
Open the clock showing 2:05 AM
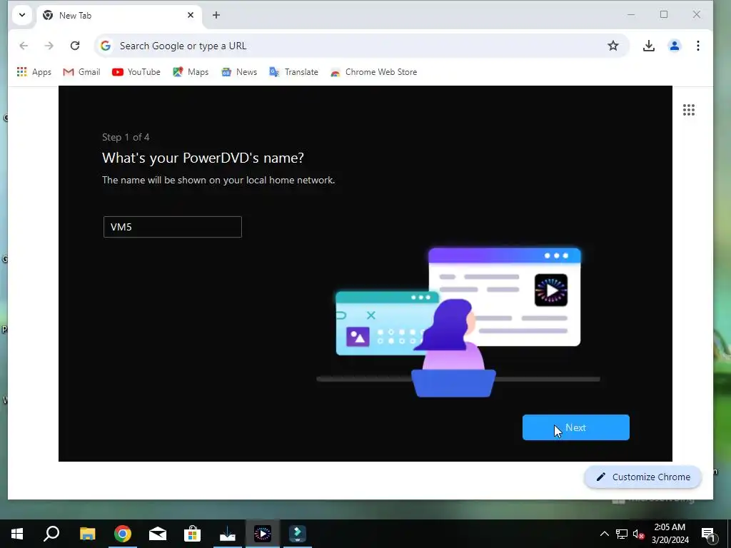(670, 534)
